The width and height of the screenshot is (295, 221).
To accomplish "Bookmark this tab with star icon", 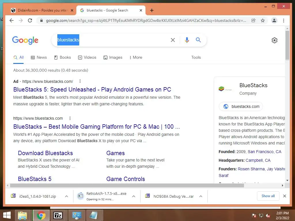I will tap(263, 20).
